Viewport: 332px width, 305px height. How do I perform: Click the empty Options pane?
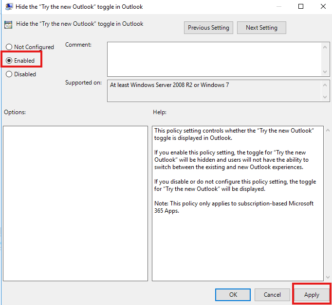click(75, 203)
